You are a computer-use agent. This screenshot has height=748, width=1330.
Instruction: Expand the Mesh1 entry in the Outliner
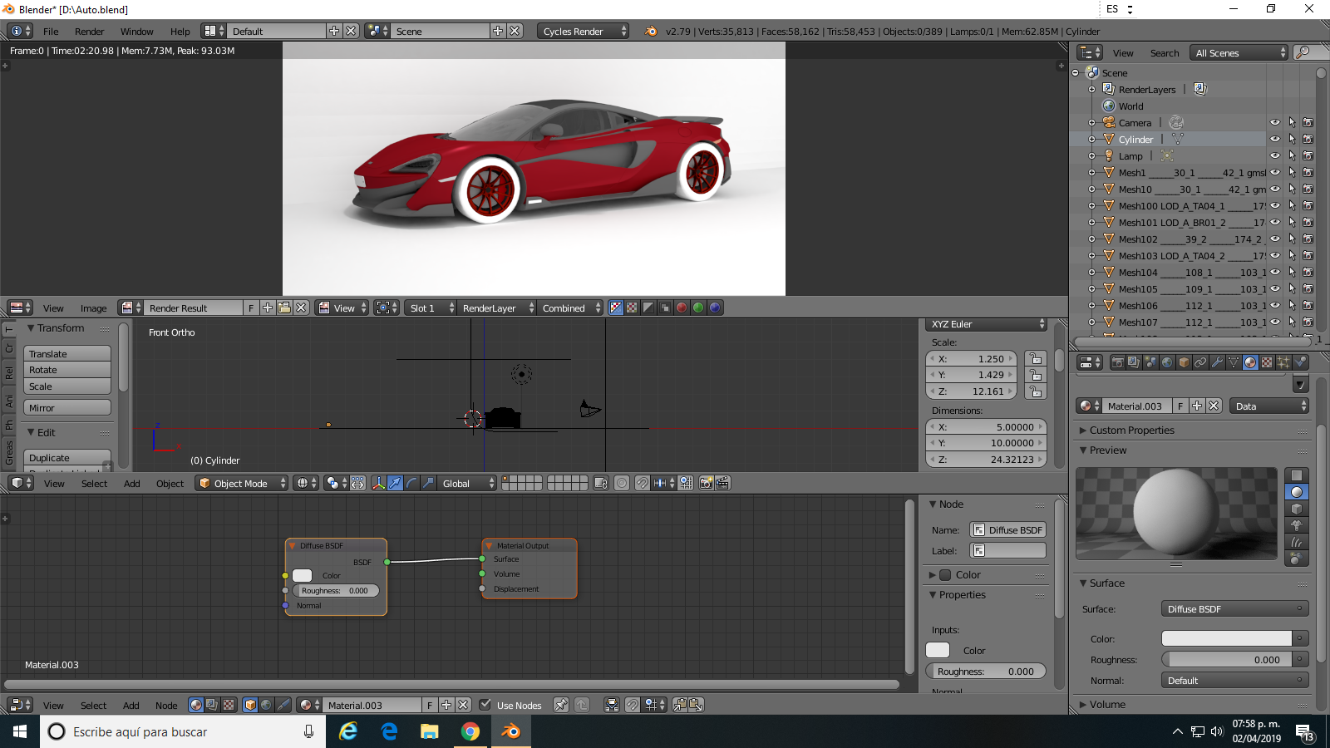[x=1091, y=173]
